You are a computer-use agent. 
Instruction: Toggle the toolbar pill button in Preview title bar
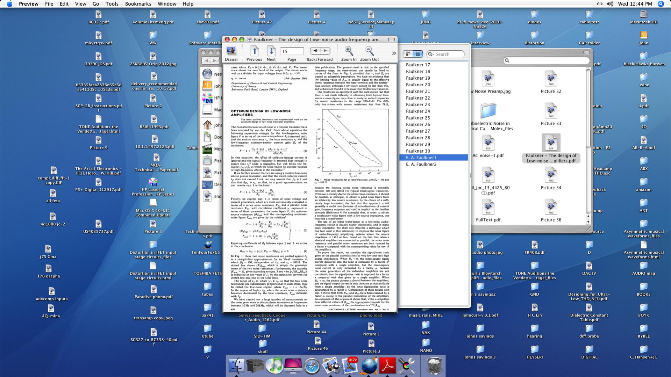pos(391,39)
